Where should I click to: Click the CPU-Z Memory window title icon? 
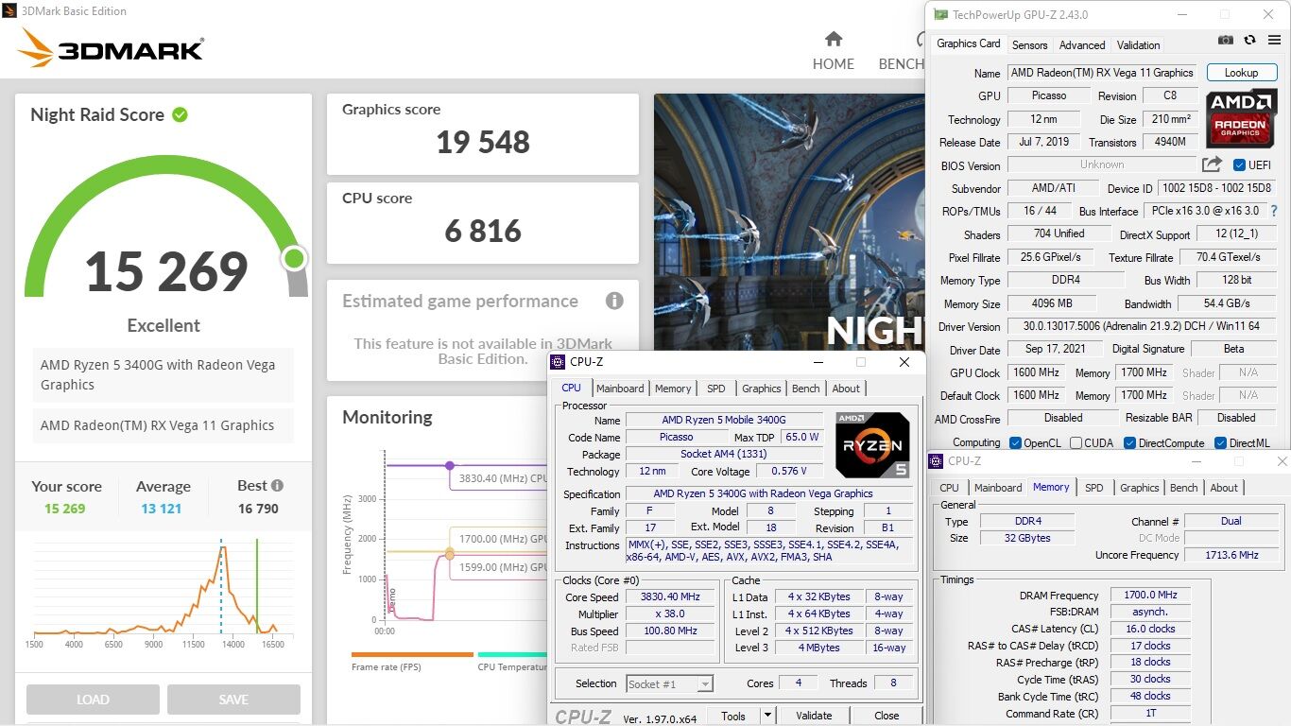(936, 461)
